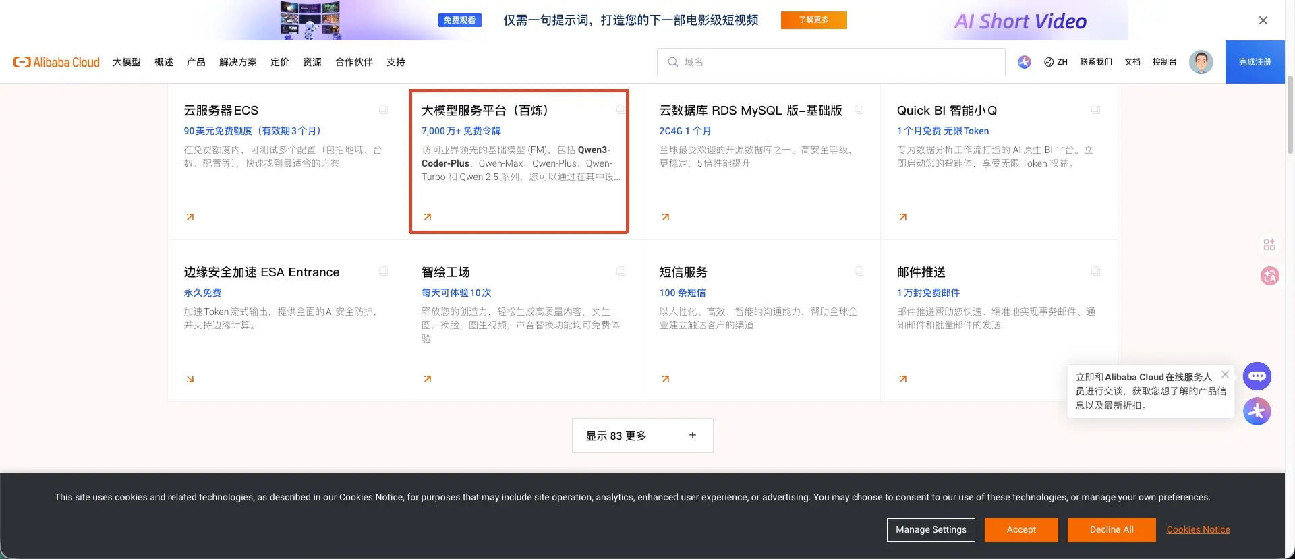The image size is (1295, 559).
Task: Click the 永久免费 offer text
Action: [202, 293]
